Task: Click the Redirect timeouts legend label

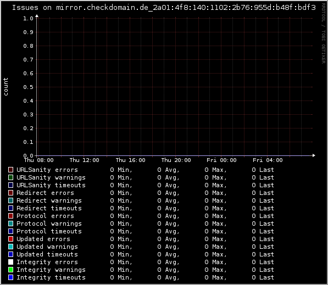Action: (x=49, y=208)
